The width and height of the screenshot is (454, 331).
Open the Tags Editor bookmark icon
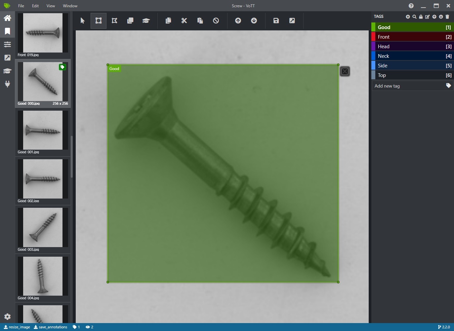(7, 31)
